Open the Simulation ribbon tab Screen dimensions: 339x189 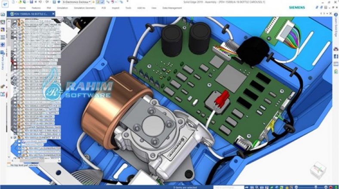point(62,8)
